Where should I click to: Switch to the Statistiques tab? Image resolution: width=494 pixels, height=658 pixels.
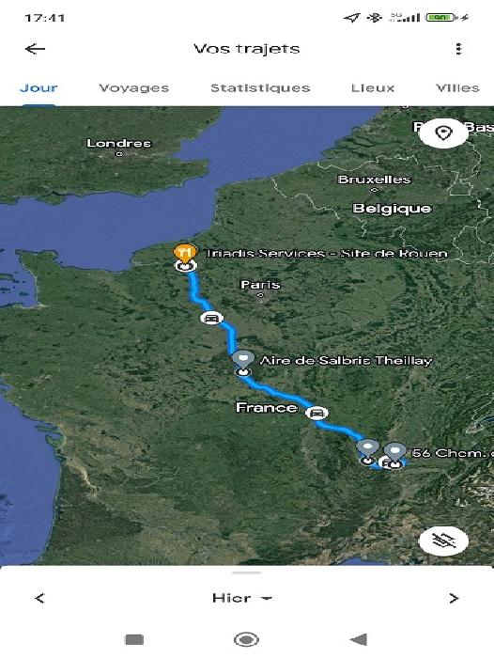[260, 88]
